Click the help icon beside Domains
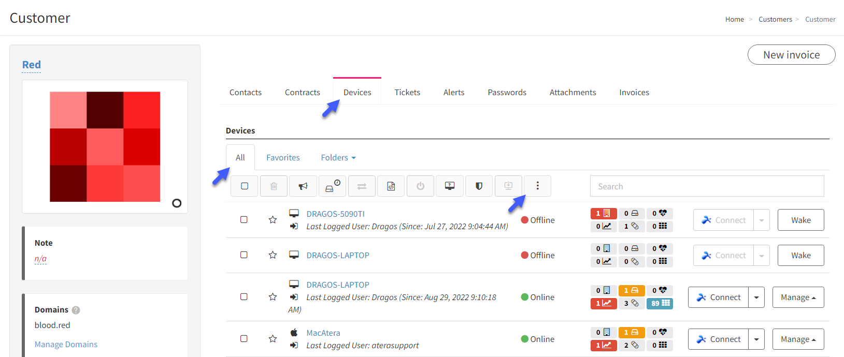This screenshot has height=357, width=844. pyautogui.click(x=76, y=310)
